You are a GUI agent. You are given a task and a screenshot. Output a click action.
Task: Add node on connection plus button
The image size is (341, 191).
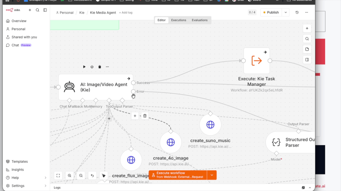(135, 116)
